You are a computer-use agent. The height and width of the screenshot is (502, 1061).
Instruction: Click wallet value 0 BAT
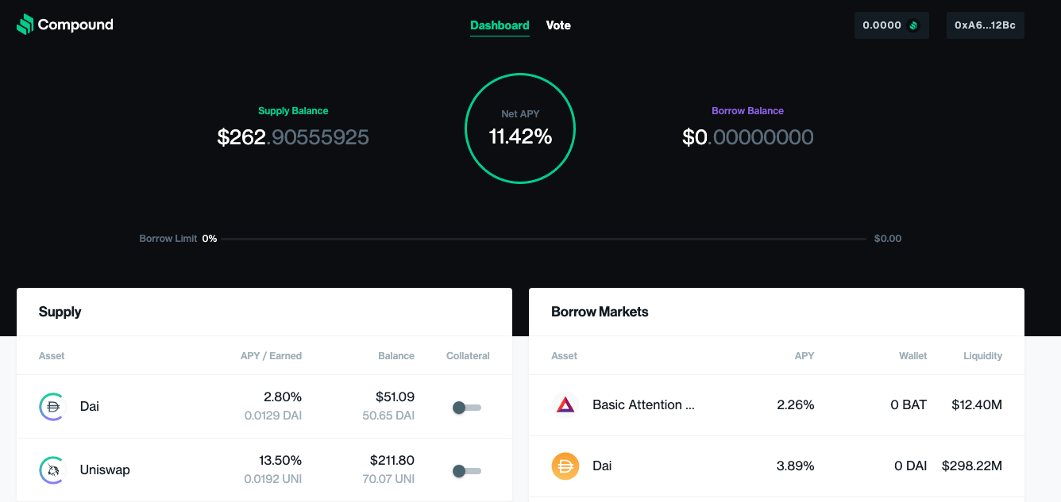pos(909,404)
